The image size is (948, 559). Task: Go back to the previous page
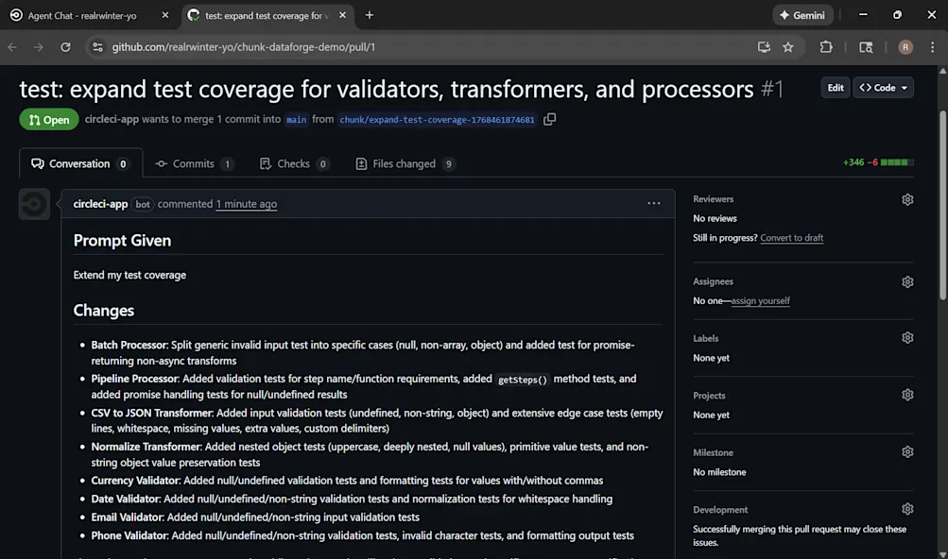click(12, 47)
